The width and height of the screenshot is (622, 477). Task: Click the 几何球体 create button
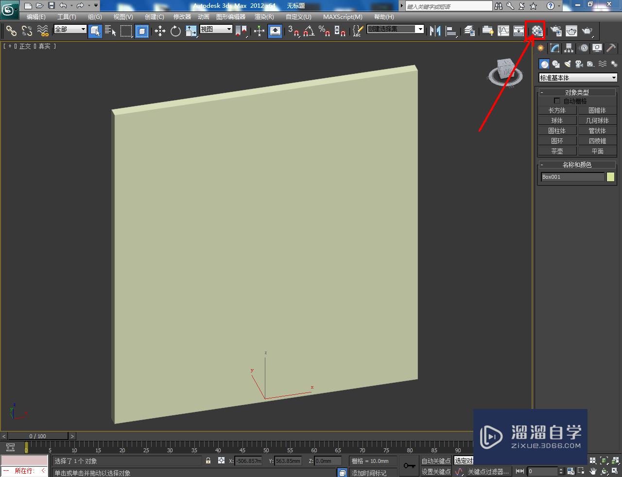tap(597, 120)
